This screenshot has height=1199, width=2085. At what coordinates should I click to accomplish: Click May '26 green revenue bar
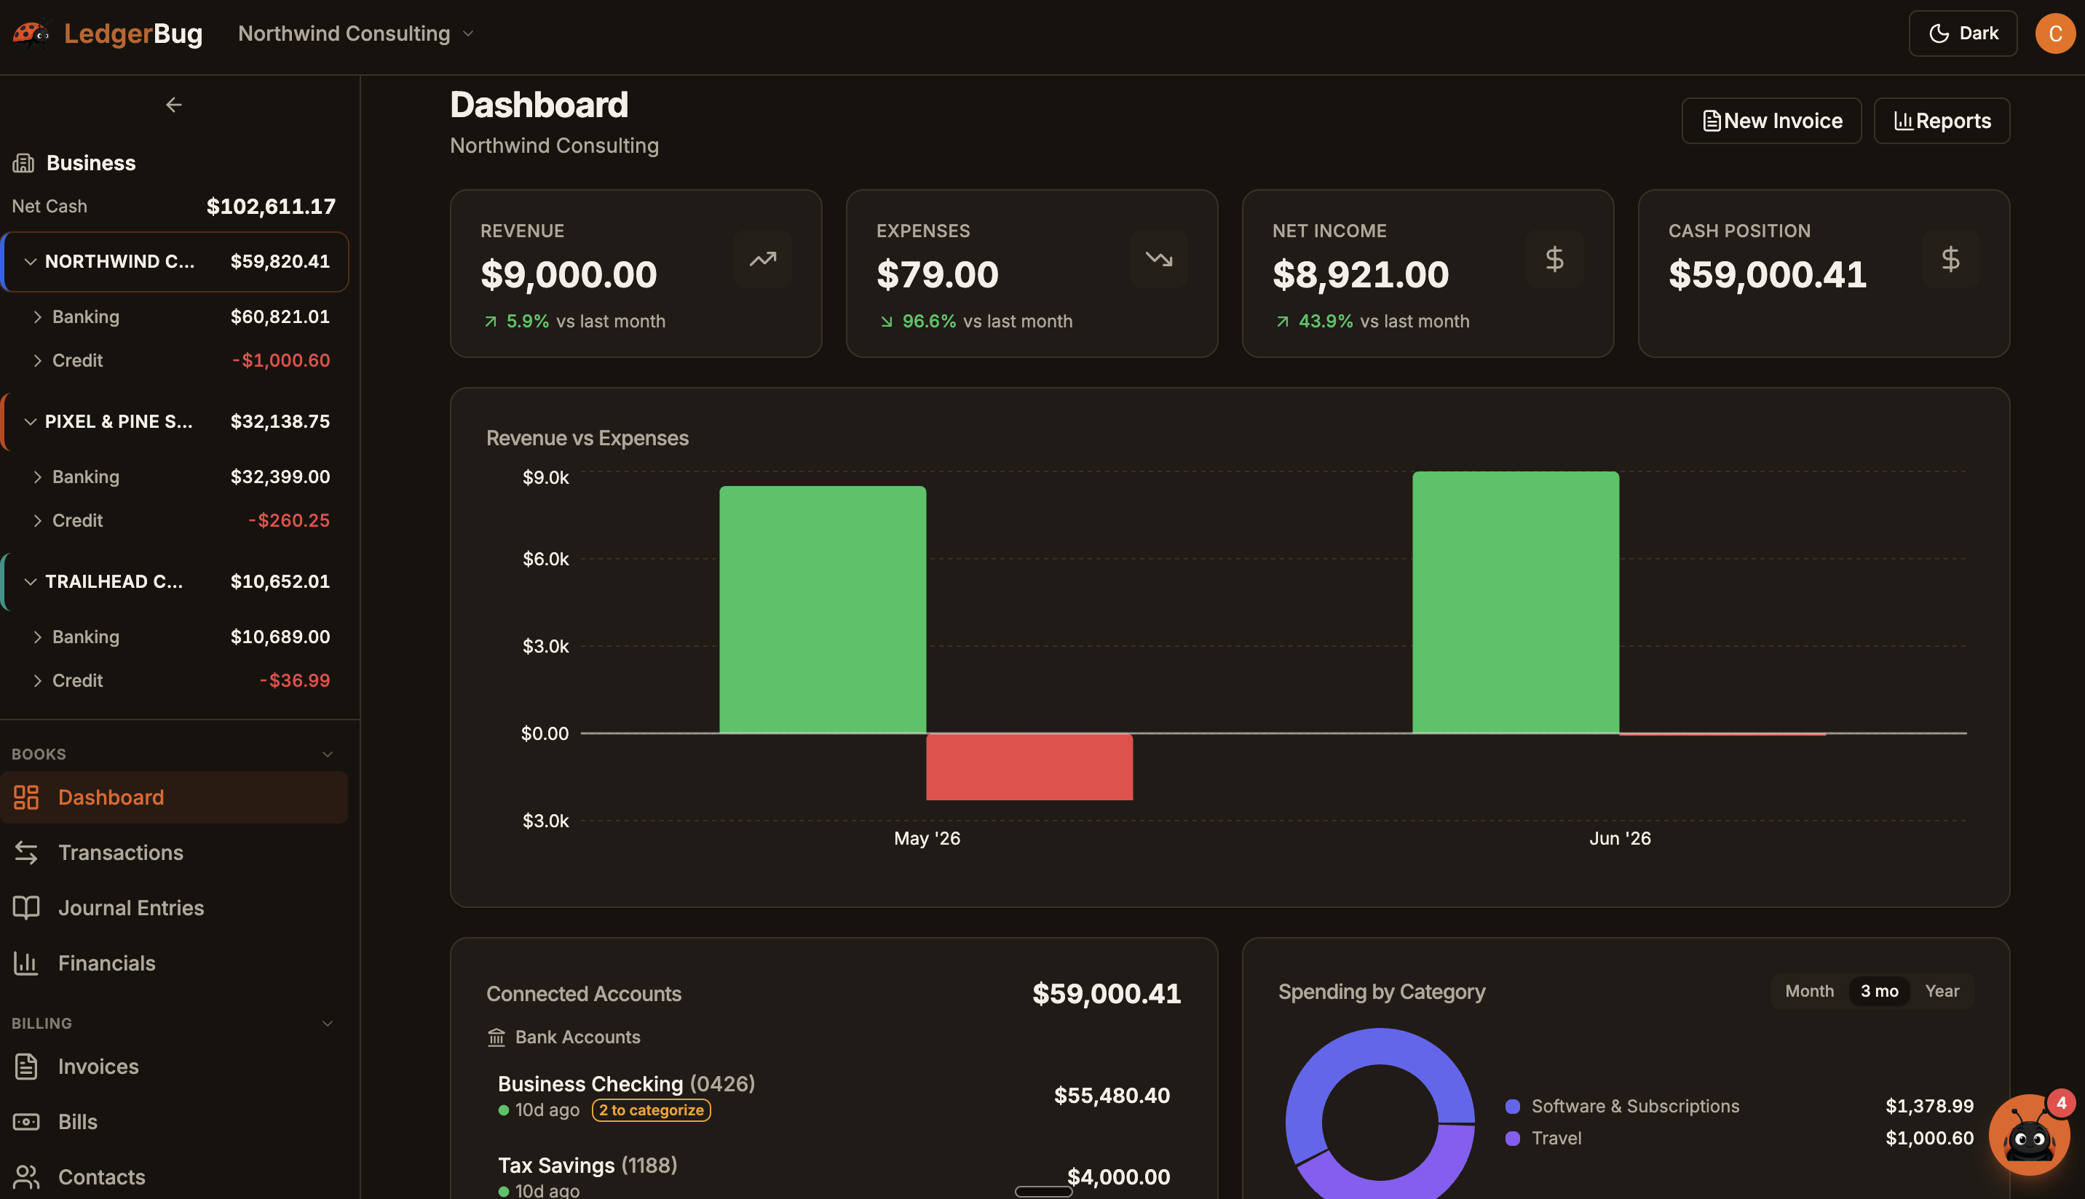(822, 610)
